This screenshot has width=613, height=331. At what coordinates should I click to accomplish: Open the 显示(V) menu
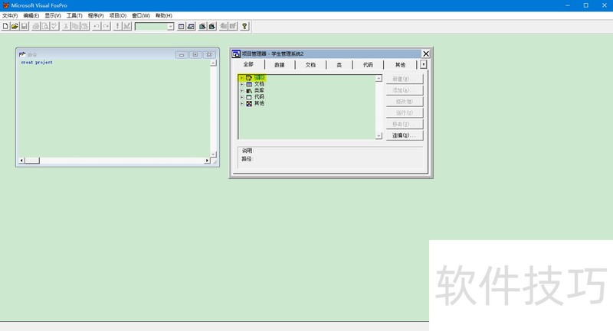(52, 15)
